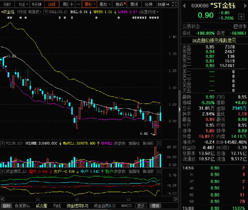Viewport: 248px width, 210px height.
Task: Click 改参数 in the VOL panel
Action: click(120, 144)
